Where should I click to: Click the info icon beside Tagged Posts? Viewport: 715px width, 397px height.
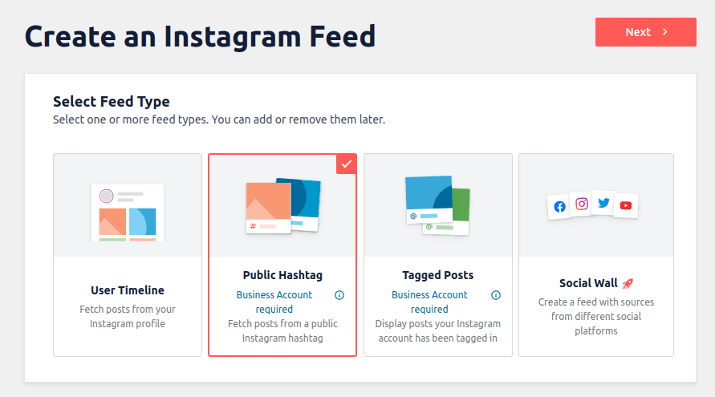pyautogui.click(x=495, y=295)
